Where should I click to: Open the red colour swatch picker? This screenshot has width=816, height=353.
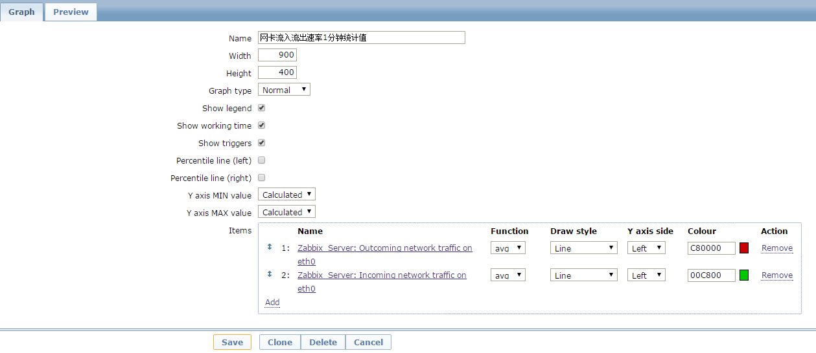744,248
